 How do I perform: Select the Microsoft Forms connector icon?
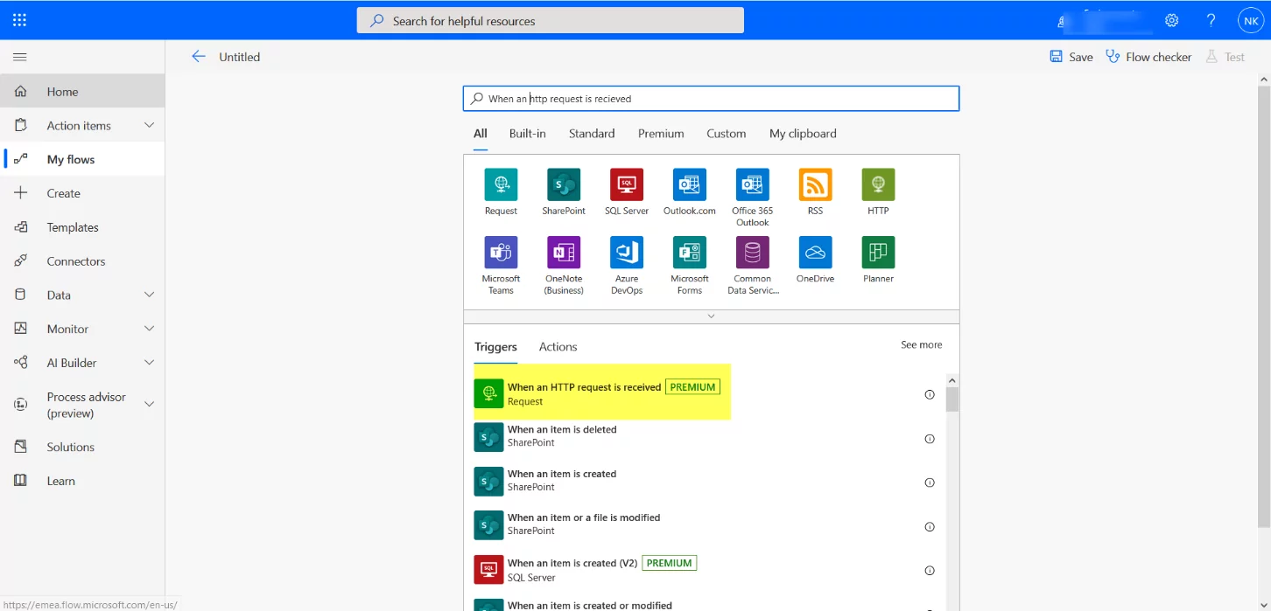pyautogui.click(x=690, y=253)
